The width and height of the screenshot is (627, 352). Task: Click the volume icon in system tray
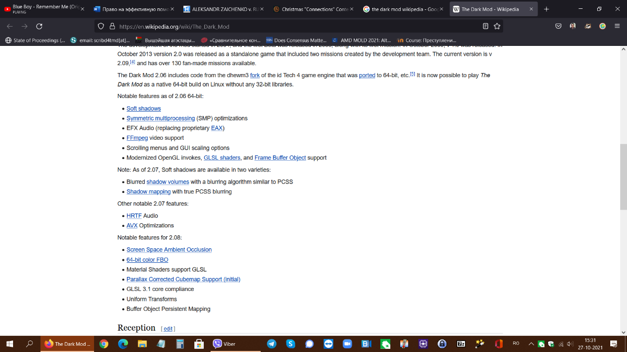pos(570,344)
